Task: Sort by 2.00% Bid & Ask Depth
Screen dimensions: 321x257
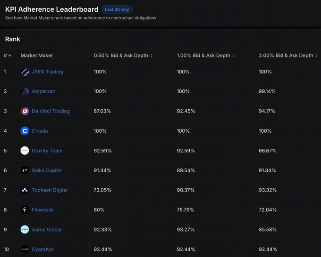Action: tap(316, 56)
